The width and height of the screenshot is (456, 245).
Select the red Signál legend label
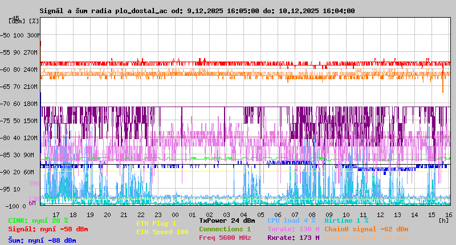pos(48,229)
